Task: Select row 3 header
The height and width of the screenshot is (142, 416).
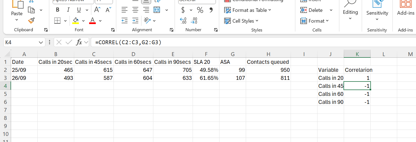Action: click(5, 78)
